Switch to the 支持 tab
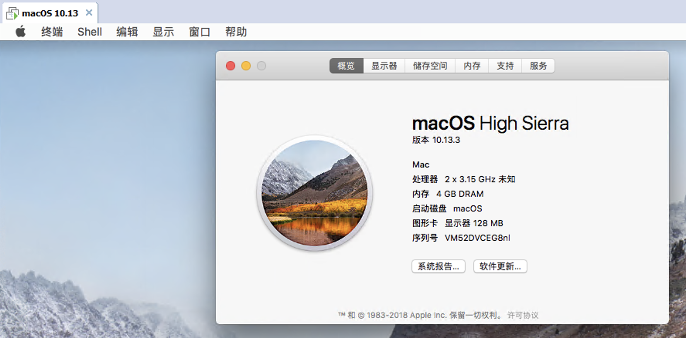Image resolution: width=686 pixels, height=338 pixels. [505, 66]
